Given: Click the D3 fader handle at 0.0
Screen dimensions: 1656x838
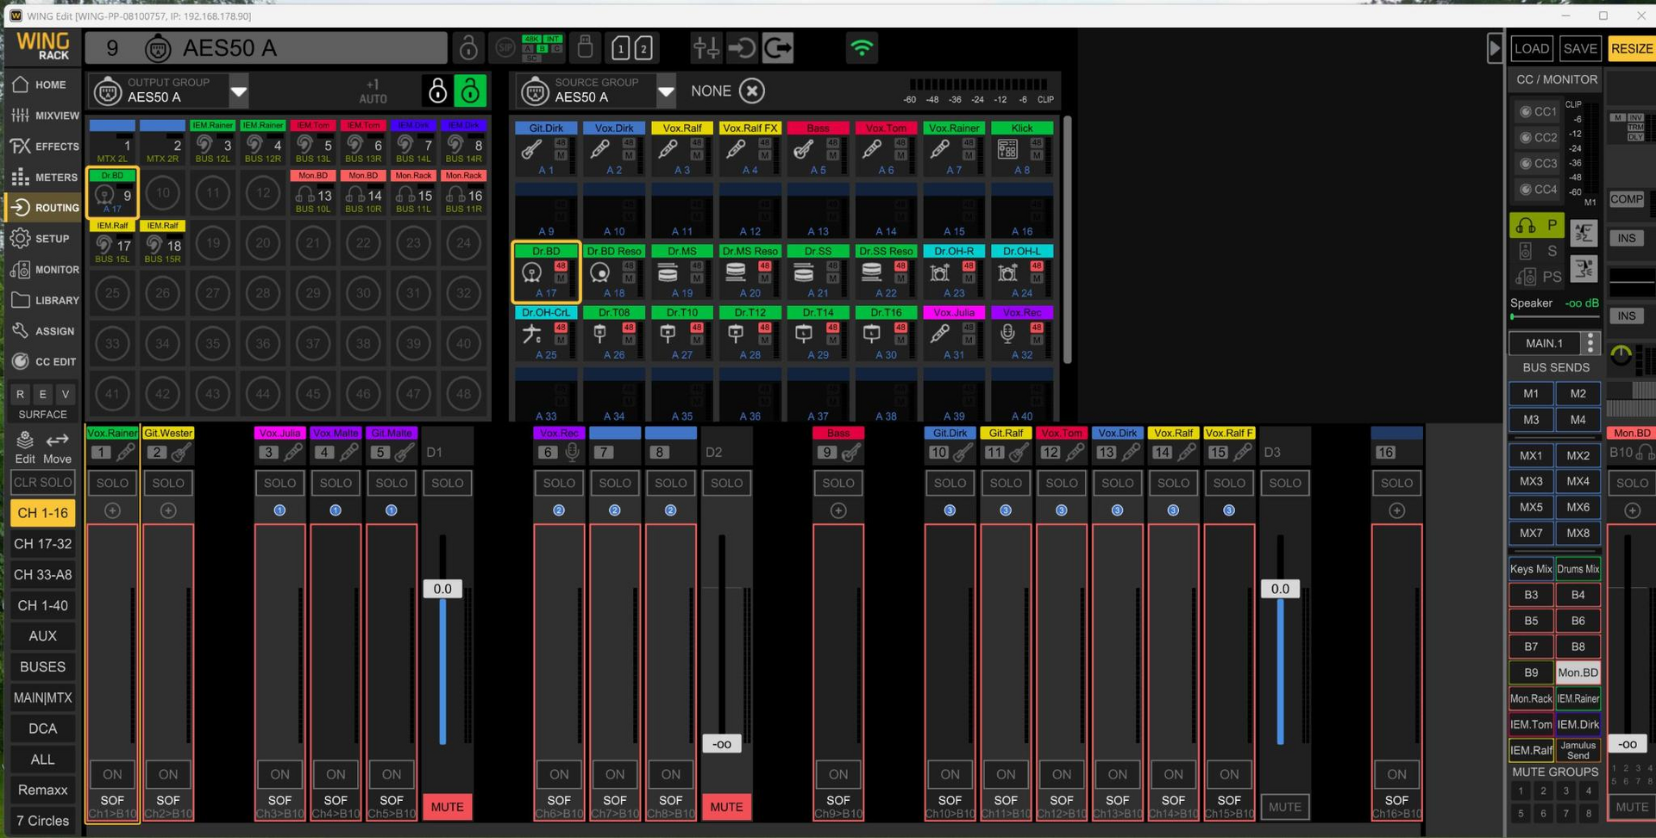Looking at the screenshot, I should pyautogui.click(x=1280, y=589).
